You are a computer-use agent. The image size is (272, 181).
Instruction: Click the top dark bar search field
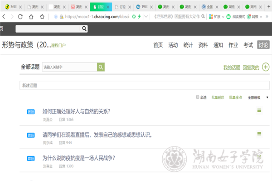click(48, 29)
